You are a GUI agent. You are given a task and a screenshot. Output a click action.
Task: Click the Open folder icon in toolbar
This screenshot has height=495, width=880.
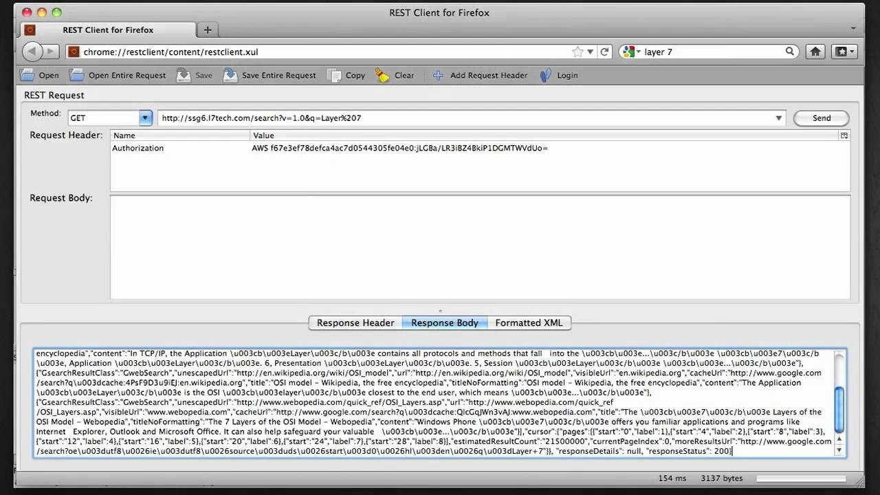pos(27,75)
